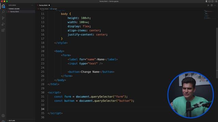Image resolution: width=218 pixels, height=122 pixels.
Task: Expand the OUTLINE section
Action: tap(12, 121)
